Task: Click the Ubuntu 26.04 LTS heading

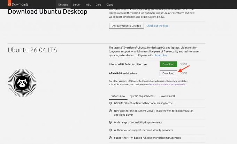Action: [x=32, y=50]
